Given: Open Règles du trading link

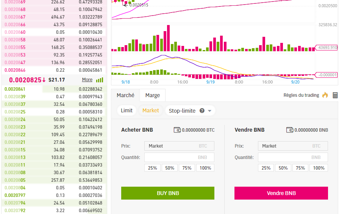Looking at the screenshot, I should (302, 95).
